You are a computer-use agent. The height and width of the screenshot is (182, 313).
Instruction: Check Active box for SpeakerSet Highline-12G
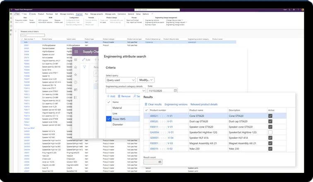click(x=270, y=132)
